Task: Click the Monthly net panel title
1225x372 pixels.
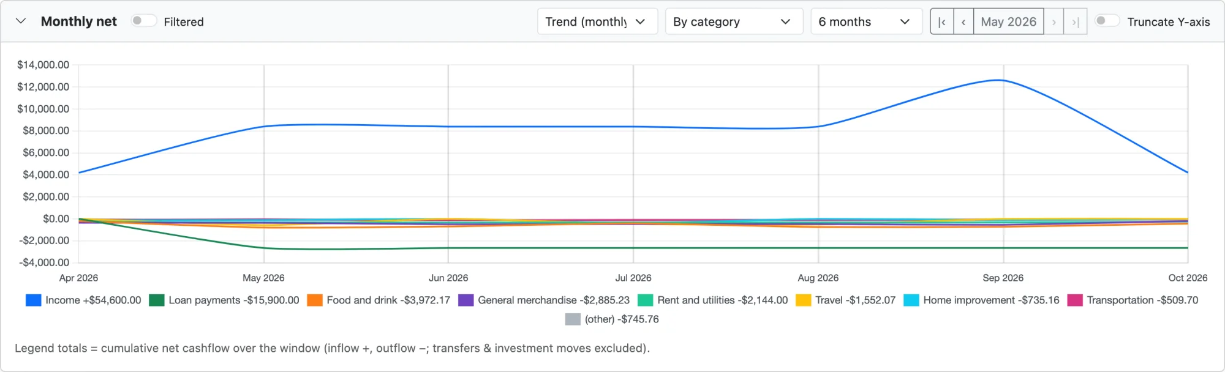Action: click(79, 21)
